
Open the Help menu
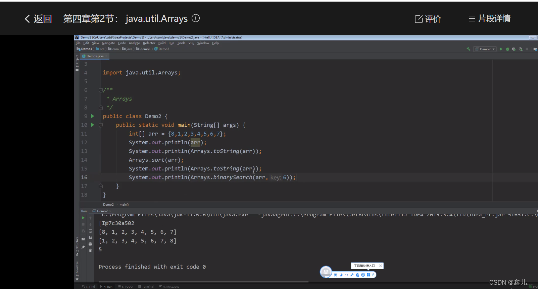pyautogui.click(x=215, y=43)
